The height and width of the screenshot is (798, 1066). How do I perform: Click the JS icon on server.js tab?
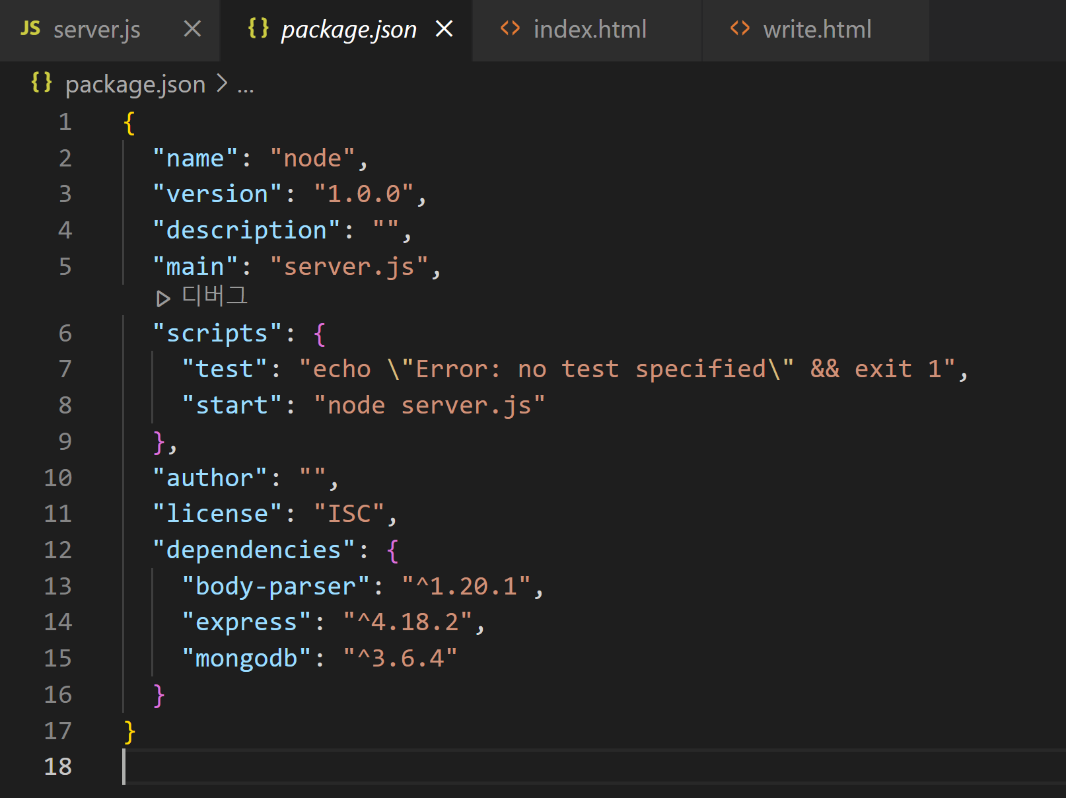click(30, 28)
